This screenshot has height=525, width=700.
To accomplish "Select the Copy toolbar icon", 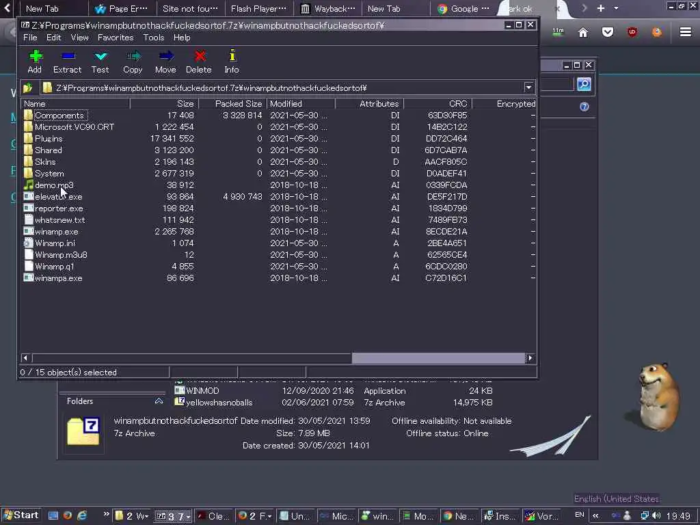I will point(133,56).
